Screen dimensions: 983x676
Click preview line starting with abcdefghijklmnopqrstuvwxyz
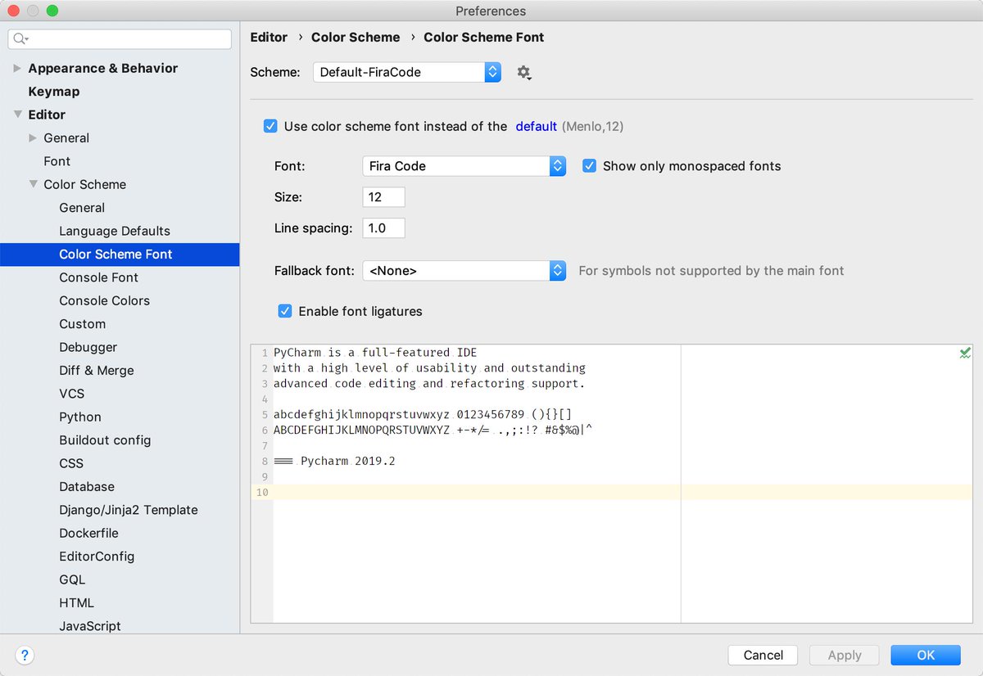pyautogui.click(x=423, y=414)
